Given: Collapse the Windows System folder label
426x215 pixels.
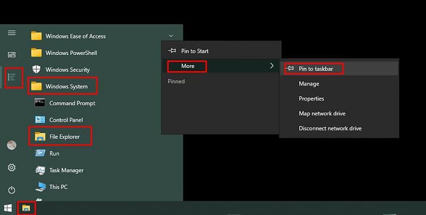Looking at the screenshot, I should click(x=66, y=87).
